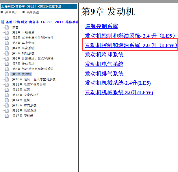Select 第10章 暖风、通风与空调系统 chapter
Viewport: 178px width, 172px height.
point(34,79)
